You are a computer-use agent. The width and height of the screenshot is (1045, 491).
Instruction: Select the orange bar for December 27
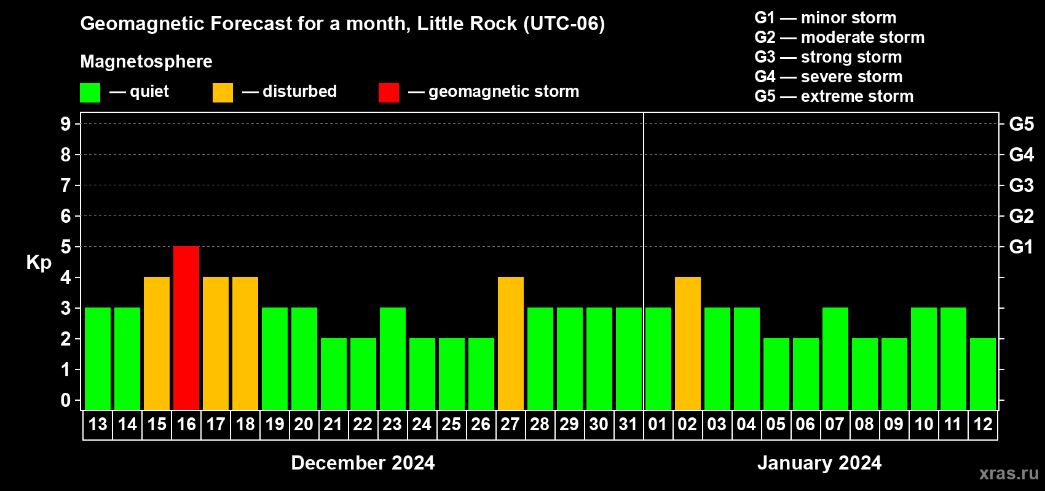(x=511, y=343)
